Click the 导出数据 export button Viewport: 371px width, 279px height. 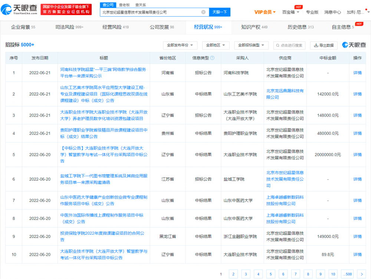(324, 45)
